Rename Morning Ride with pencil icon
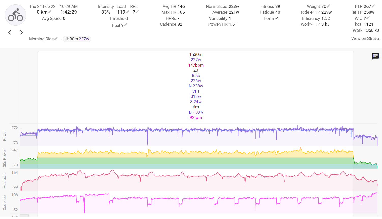 56,39
